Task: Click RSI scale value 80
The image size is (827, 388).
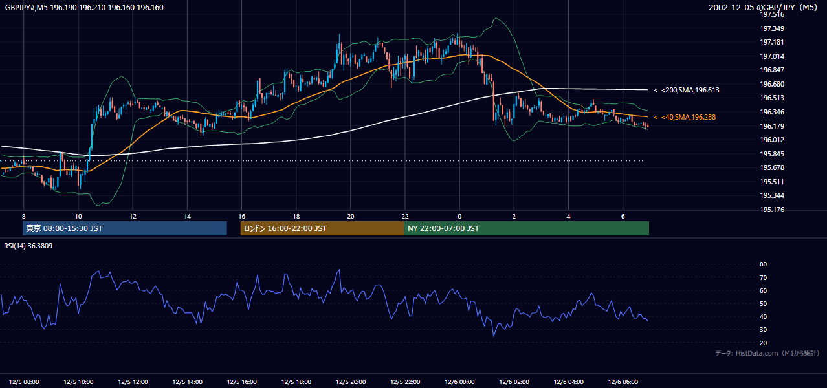Action: tap(763, 264)
